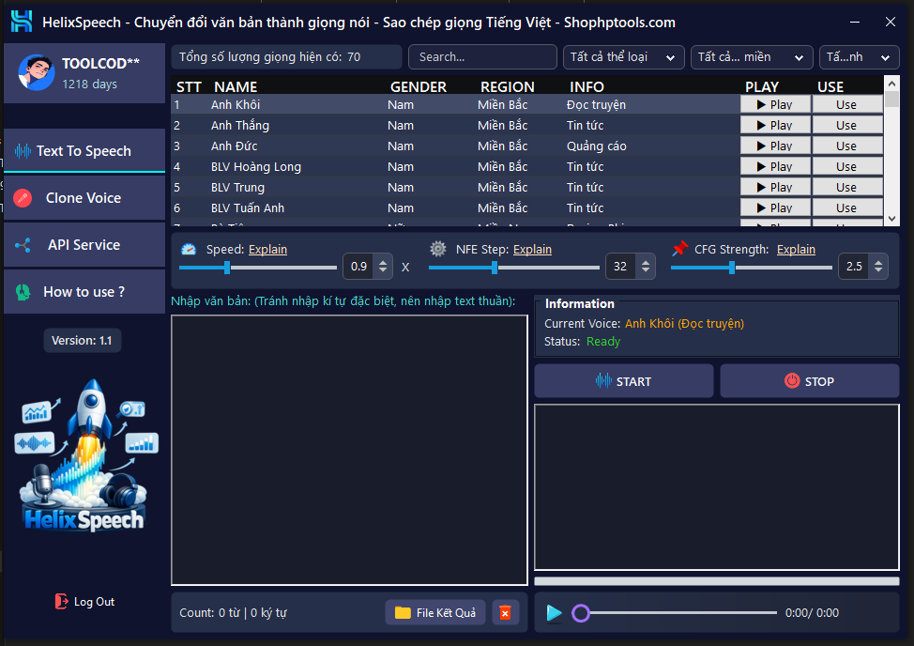Image resolution: width=914 pixels, height=646 pixels.
Task: Click inside the output log panel
Action: (x=716, y=486)
